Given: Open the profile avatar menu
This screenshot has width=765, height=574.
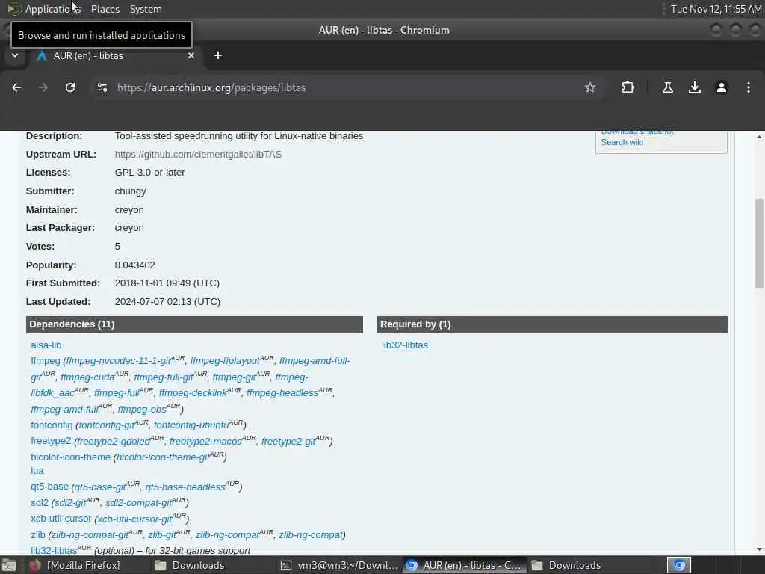Looking at the screenshot, I should (x=722, y=87).
